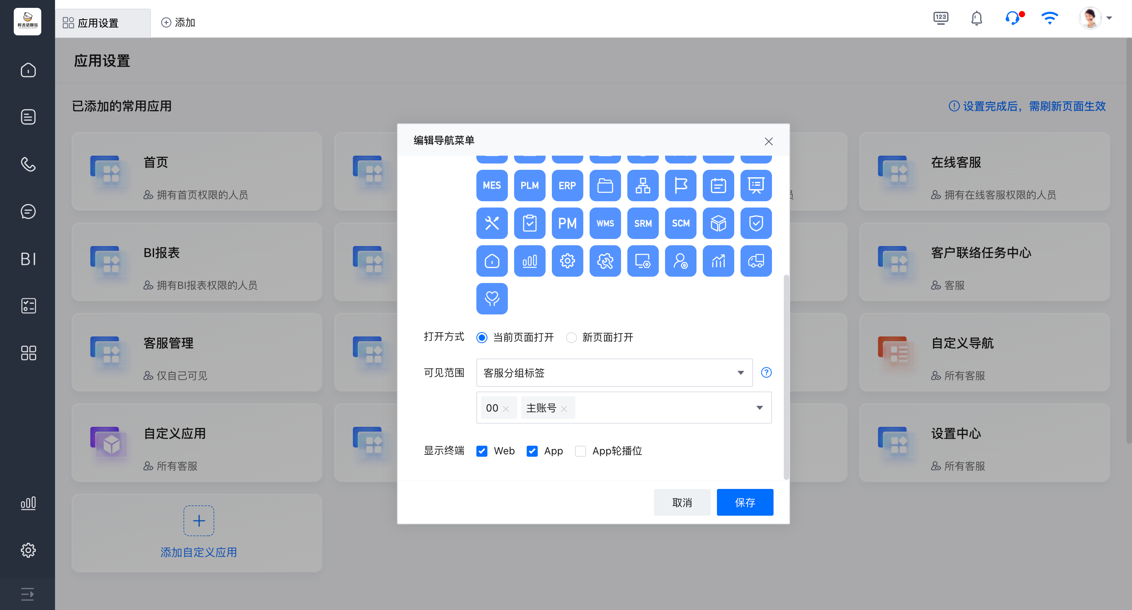Open the phone section in the left sidebar
Screen dimensions: 1132x610
coord(28,164)
